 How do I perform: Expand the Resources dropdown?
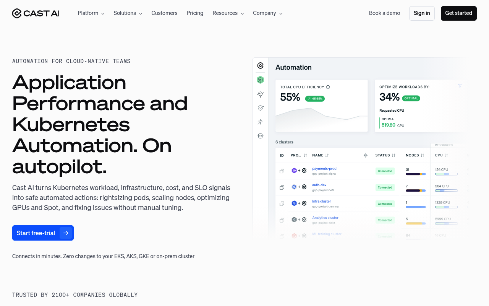pos(228,13)
